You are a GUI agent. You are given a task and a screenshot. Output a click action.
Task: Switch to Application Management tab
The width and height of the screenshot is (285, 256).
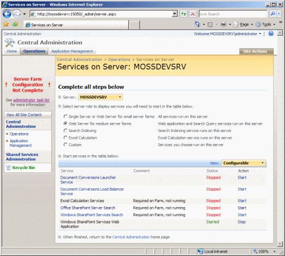point(72,51)
